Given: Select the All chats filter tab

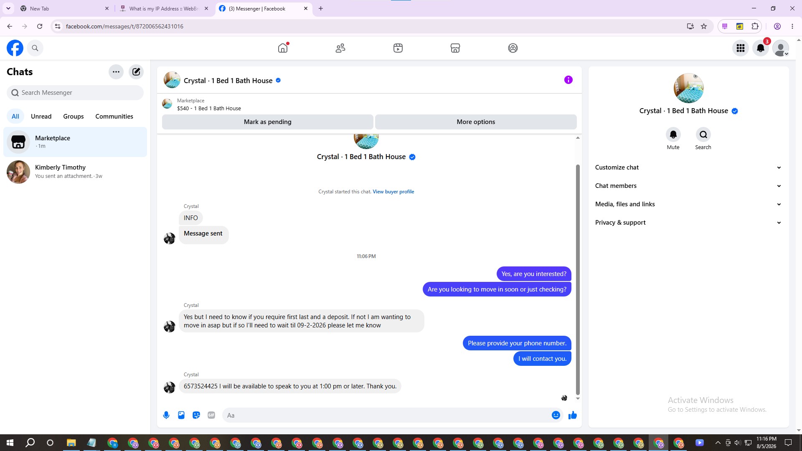Looking at the screenshot, I should [15, 117].
